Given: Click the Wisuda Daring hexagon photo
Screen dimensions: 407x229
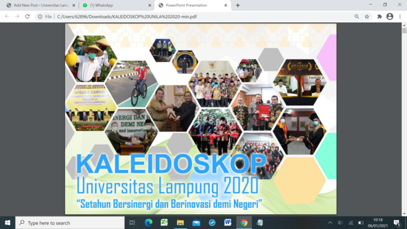Looking at the screenshot, I should point(91,108).
